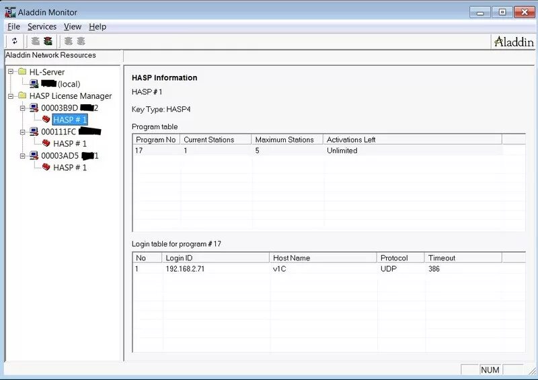The width and height of the screenshot is (538, 380).
Task: Click the Activations Left column header
Action: point(412,140)
